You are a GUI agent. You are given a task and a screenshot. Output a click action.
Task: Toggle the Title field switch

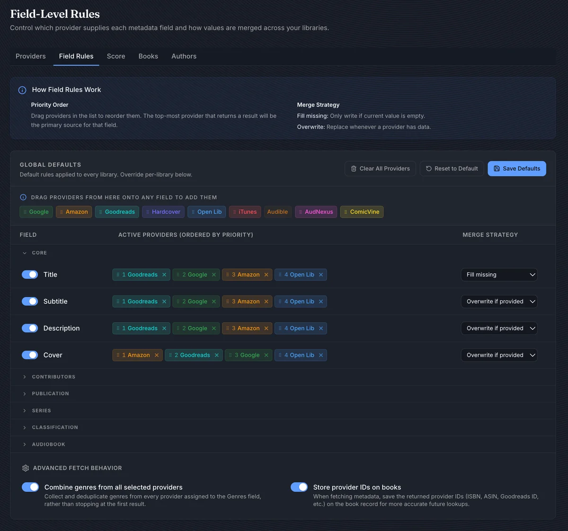click(x=30, y=275)
